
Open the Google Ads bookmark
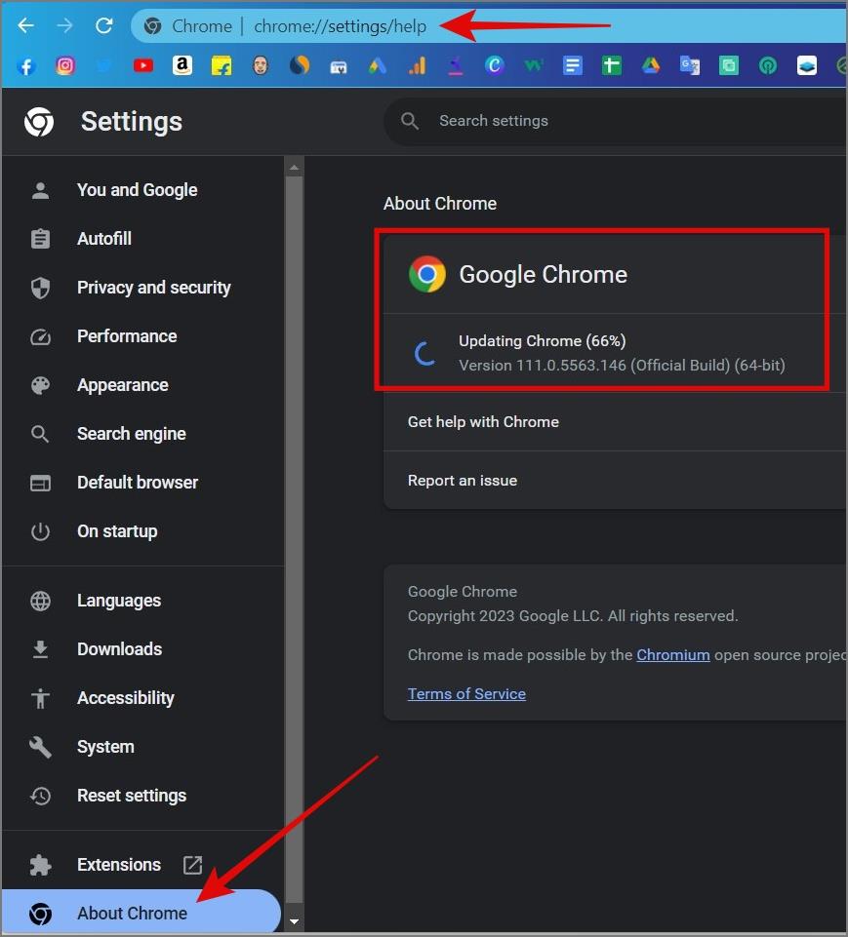point(378,65)
